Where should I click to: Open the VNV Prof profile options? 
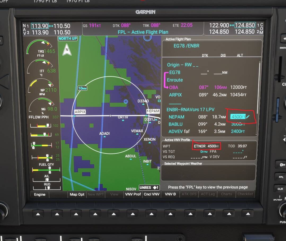133,194
